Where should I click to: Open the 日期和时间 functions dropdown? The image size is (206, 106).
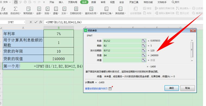pyautogui.click(x=76, y=13)
